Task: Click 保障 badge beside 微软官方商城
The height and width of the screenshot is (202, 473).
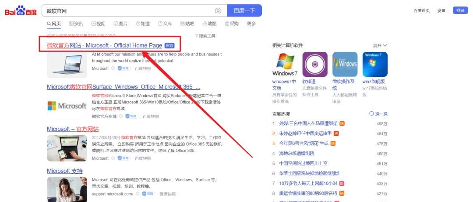Action: [x=131, y=116]
